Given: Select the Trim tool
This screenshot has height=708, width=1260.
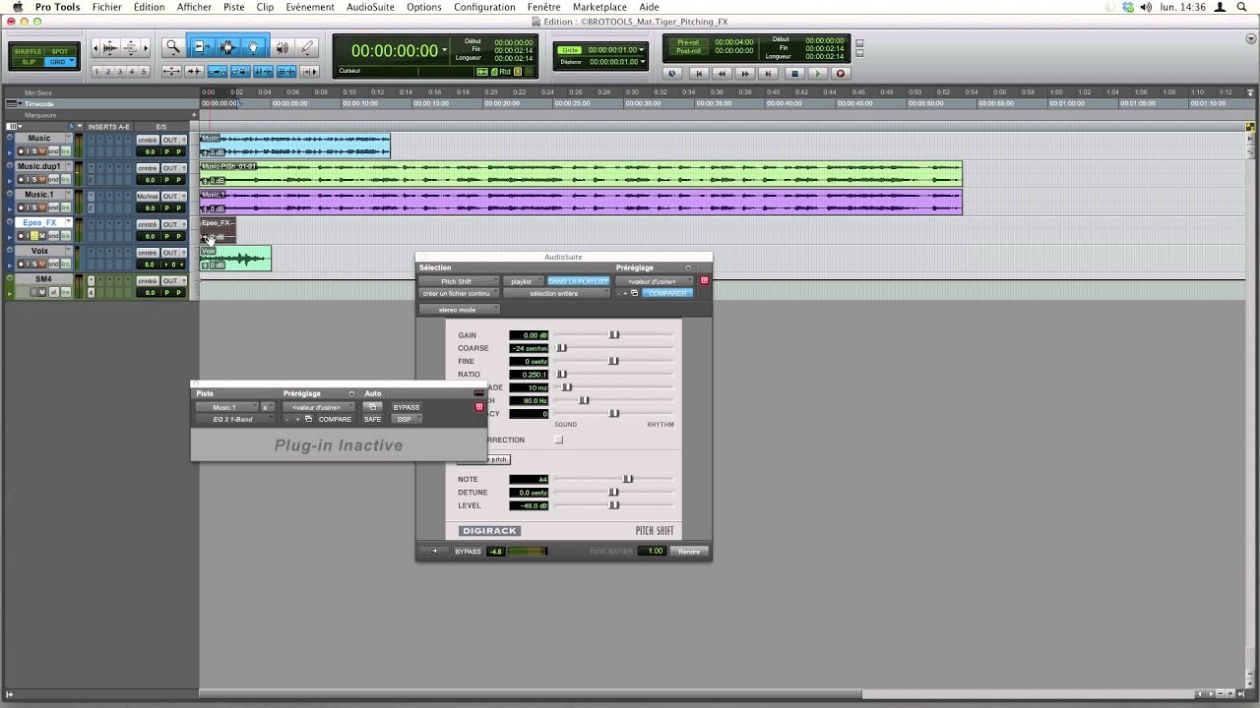Looking at the screenshot, I should click(202, 47).
